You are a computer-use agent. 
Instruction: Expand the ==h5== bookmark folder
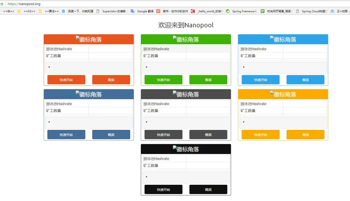point(27,11)
